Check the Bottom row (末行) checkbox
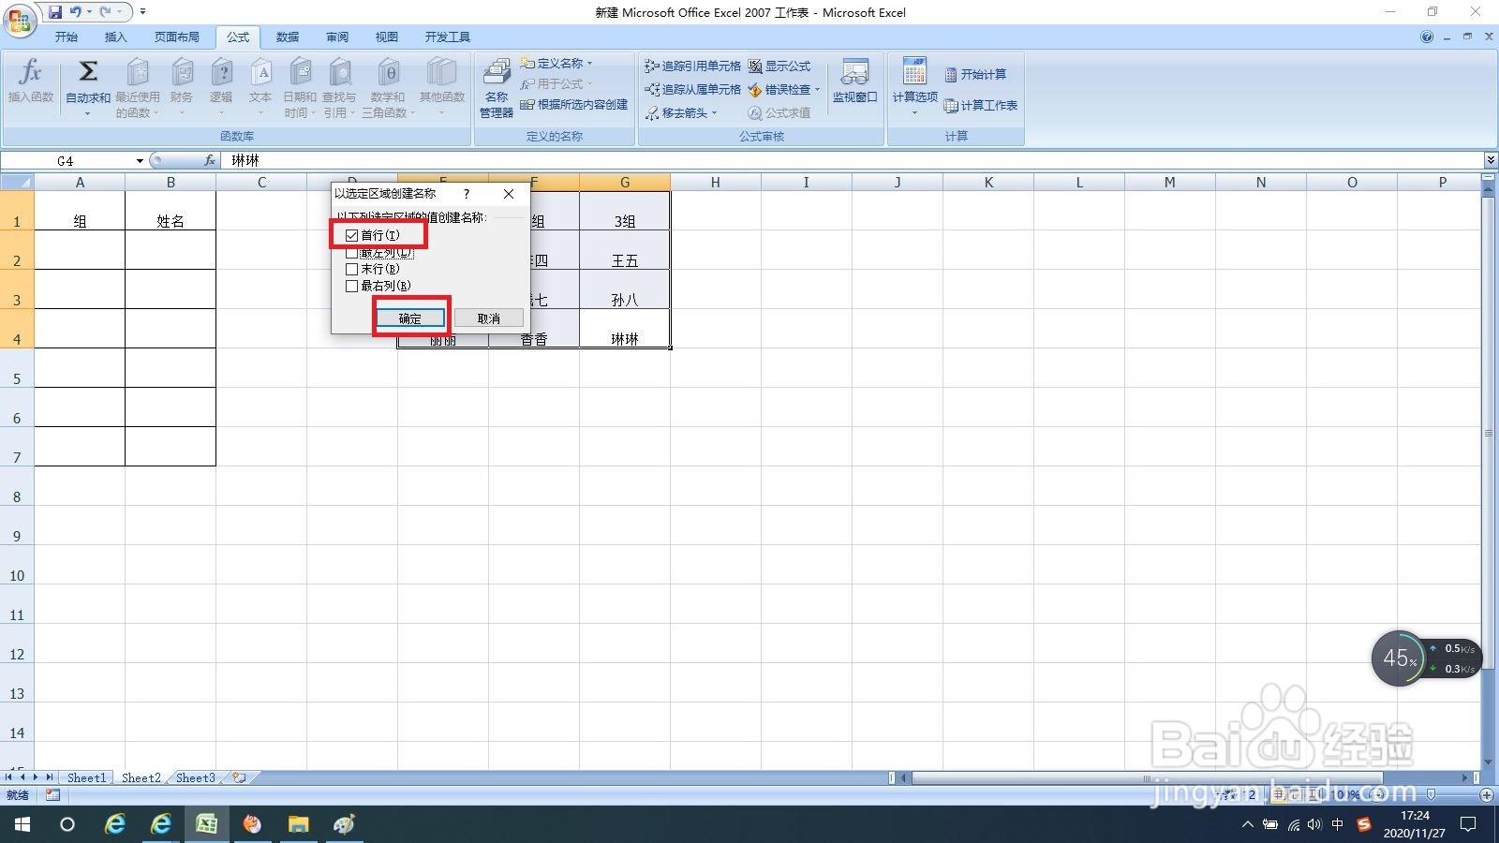The width and height of the screenshot is (1499, 843). pyautogui.click(x=352, y=269)
